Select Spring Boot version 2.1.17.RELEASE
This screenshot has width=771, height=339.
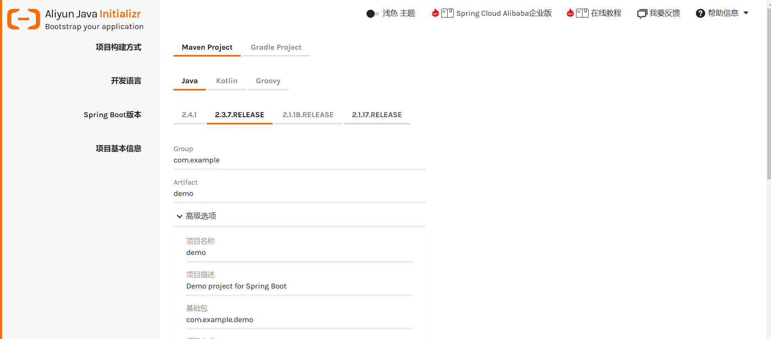[377, 115]
